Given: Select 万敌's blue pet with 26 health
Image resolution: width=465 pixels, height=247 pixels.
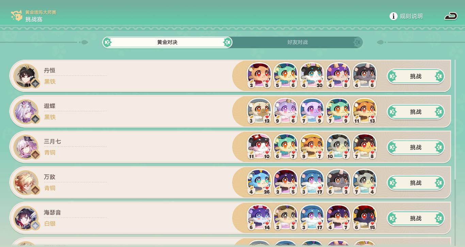Looking at the screenshot, I should click(x=259, y=182).
